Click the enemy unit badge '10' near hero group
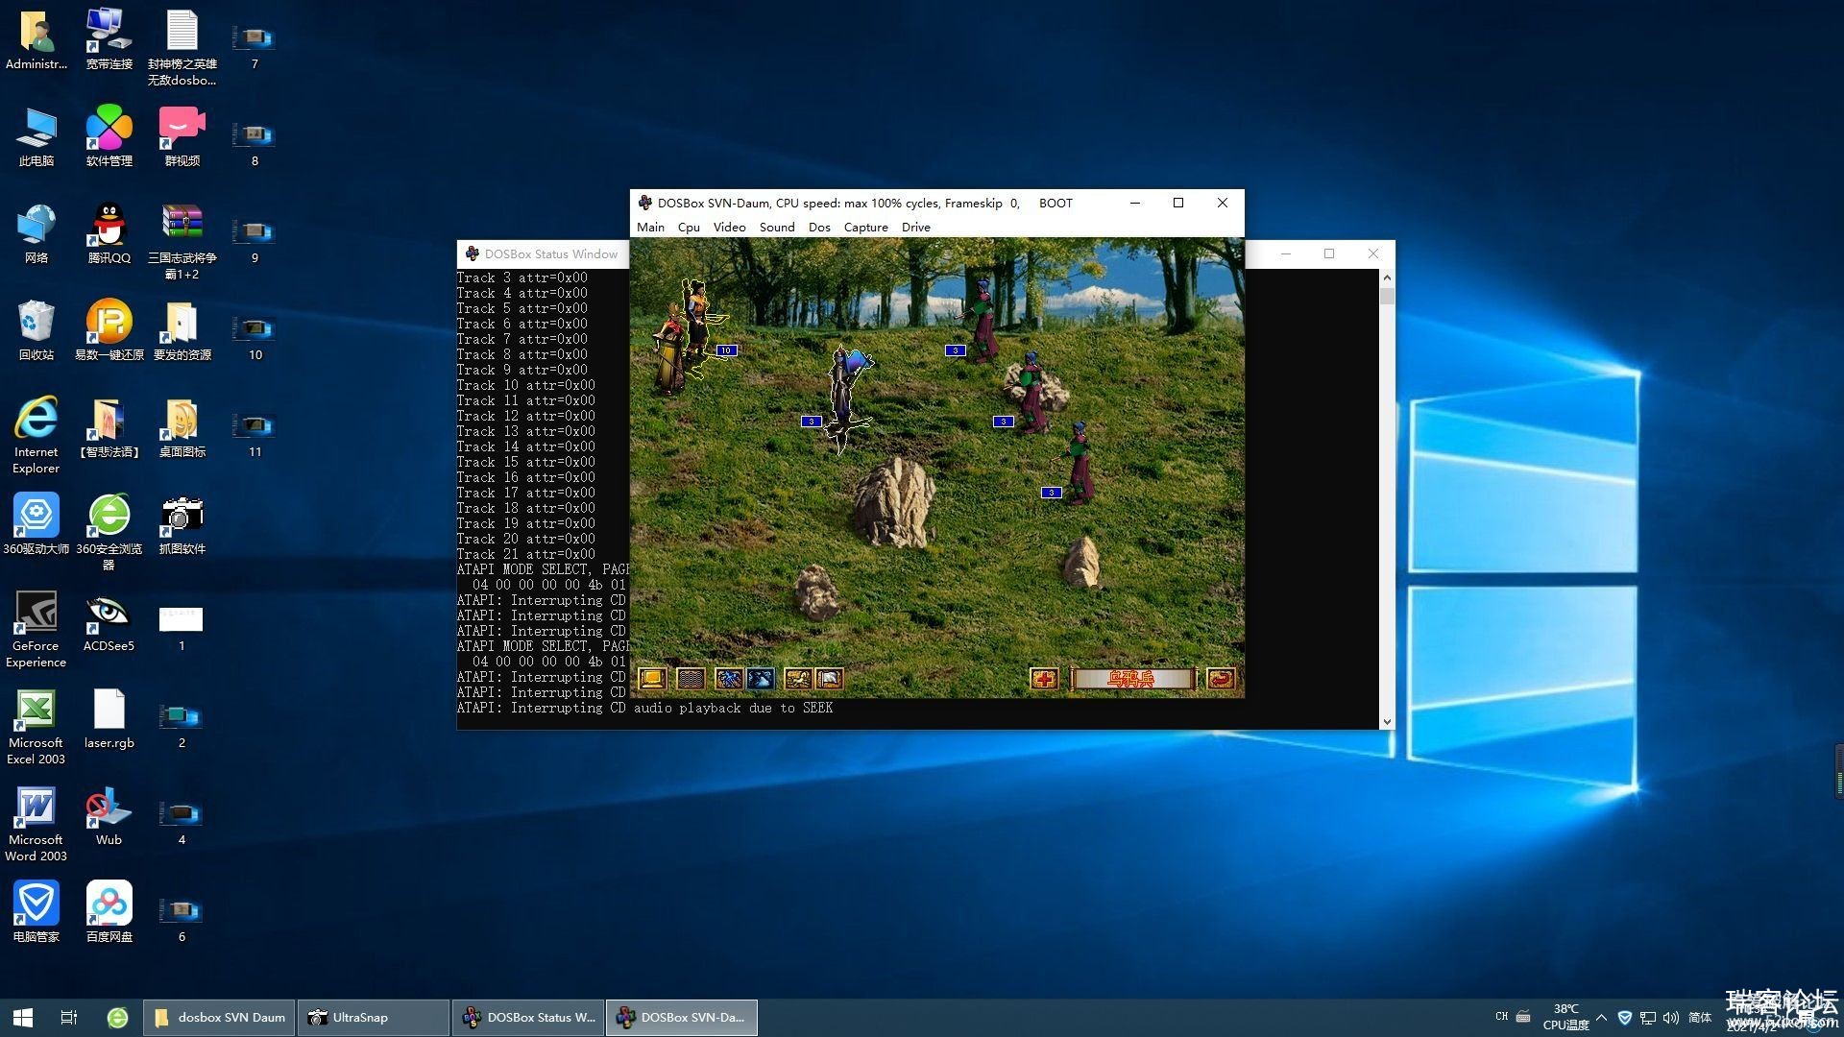This screenshot has height=1037, width=1844. pos(727,350)
